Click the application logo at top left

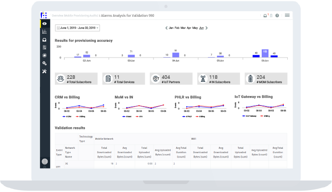(x=44, y=15)
